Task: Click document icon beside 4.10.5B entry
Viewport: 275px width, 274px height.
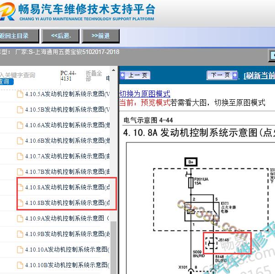Action: click(x=20, y=110)
